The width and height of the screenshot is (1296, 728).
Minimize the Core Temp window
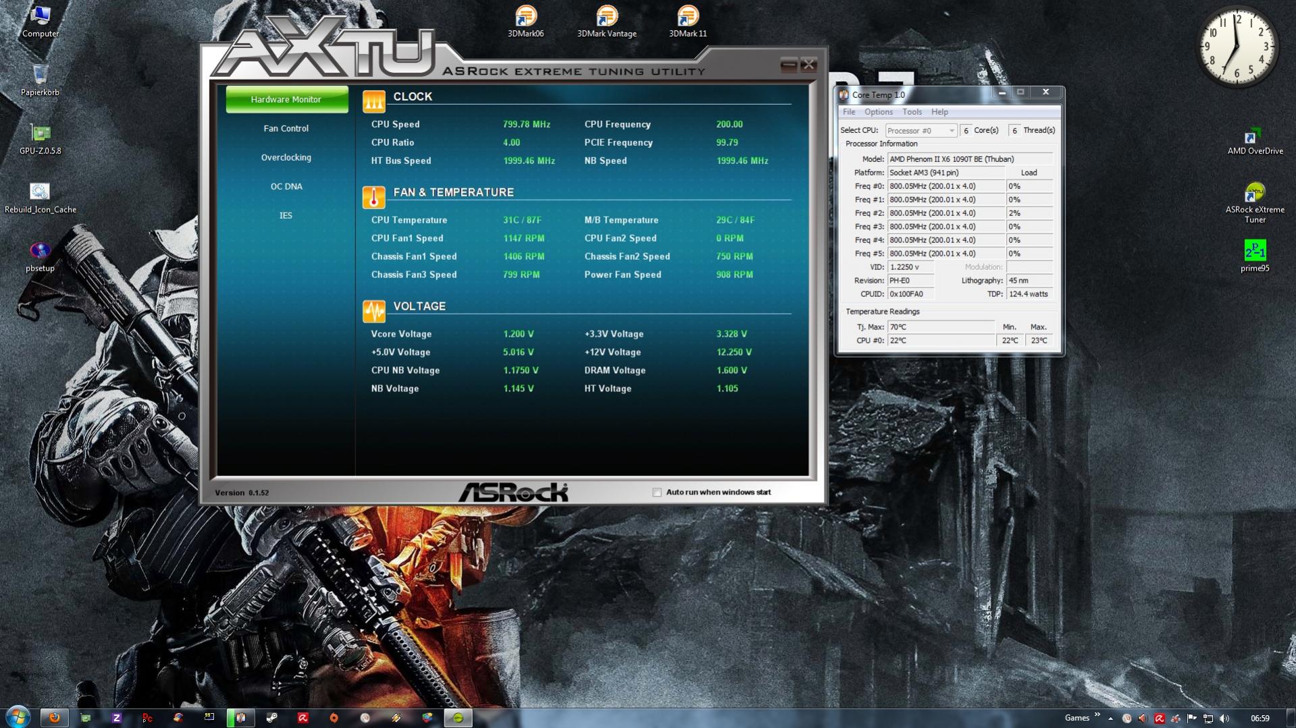[x=1002, y=92]
